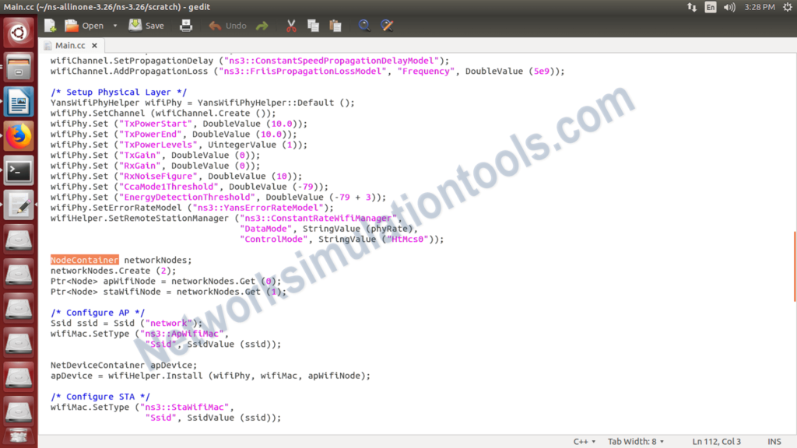Open gedit's Open file browser

[87, 25]
